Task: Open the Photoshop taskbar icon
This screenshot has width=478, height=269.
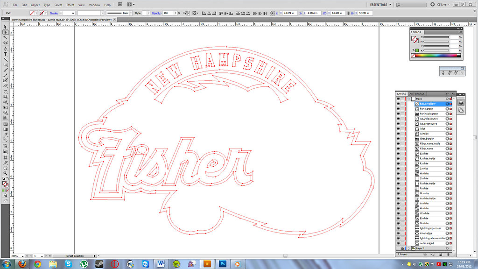Action: pos(223,264)
